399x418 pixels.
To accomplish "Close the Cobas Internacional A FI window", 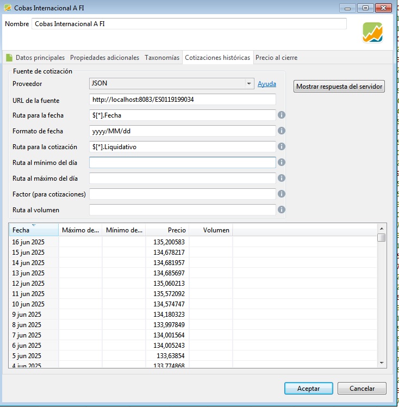I will point(383,8).
